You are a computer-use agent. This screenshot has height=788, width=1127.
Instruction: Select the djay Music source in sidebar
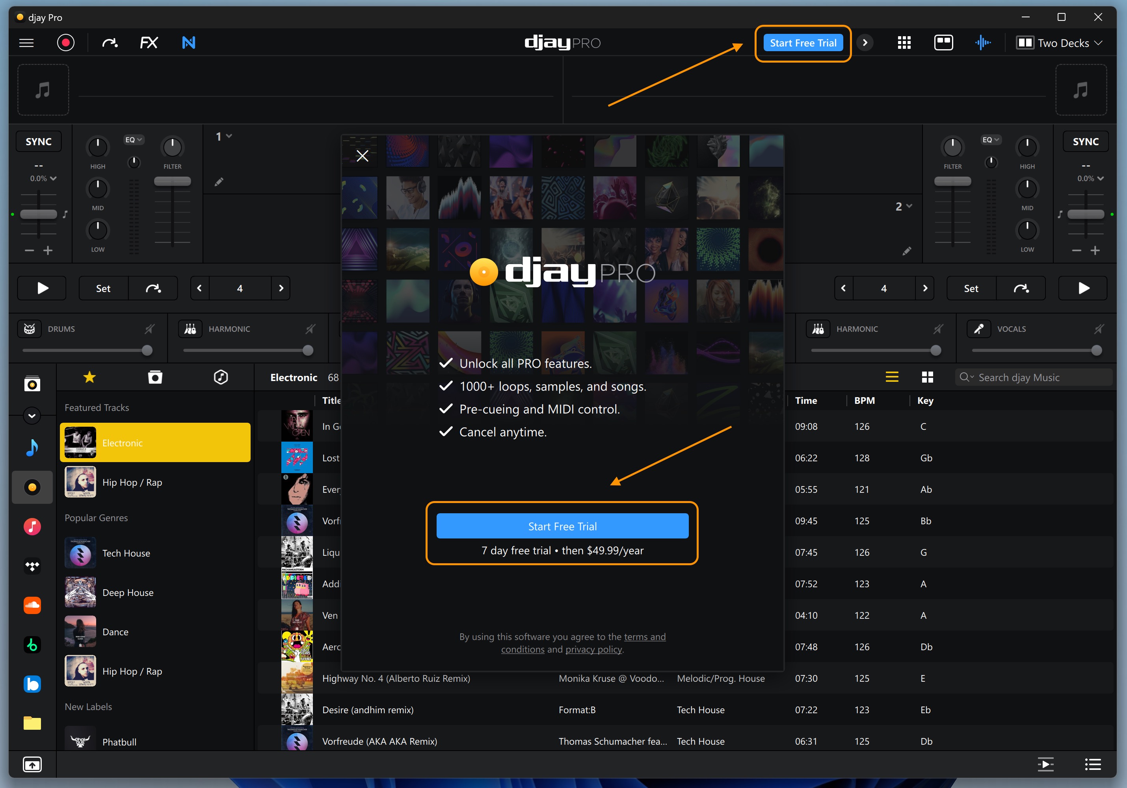[32, 487]
